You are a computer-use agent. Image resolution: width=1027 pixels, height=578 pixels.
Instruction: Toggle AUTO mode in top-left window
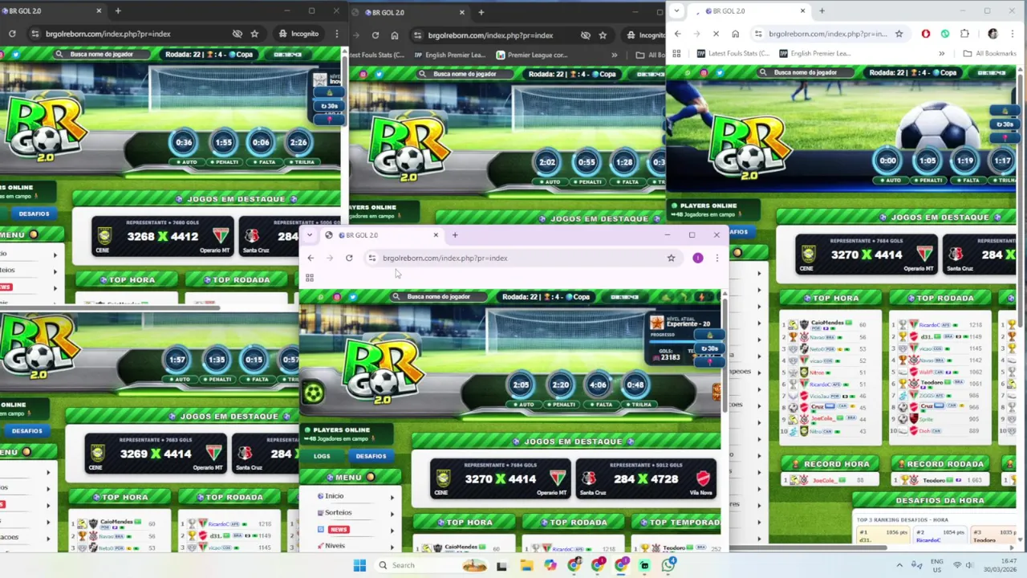[185, 162]
